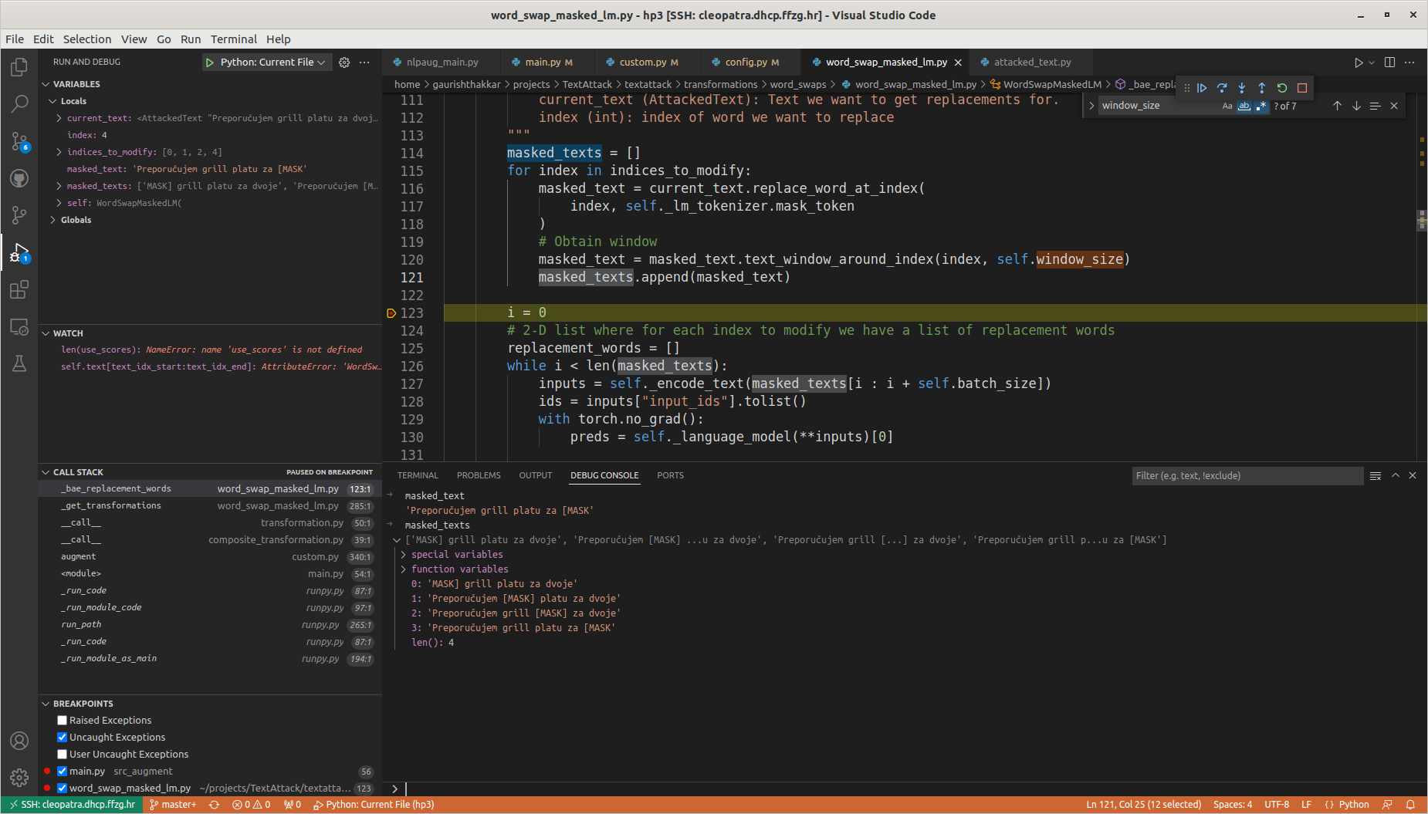
Task: Stop debugging via the red stop icon
Action: (x=1301, y=87)
